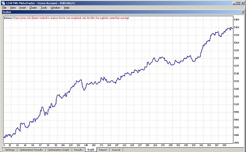Open the View menu
Screen dimensions: 246x152
[x=13, y=8]
